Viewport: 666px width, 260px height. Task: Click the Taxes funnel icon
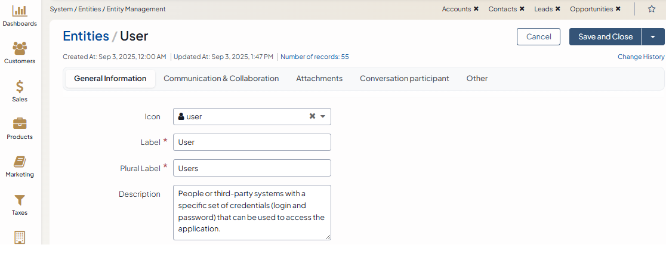(20, 200)
